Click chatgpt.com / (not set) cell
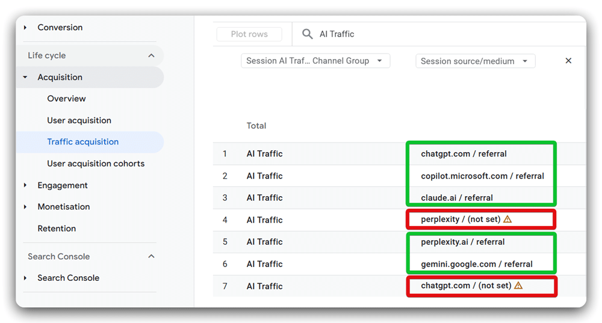602x323 pixels. click(466, 286)
